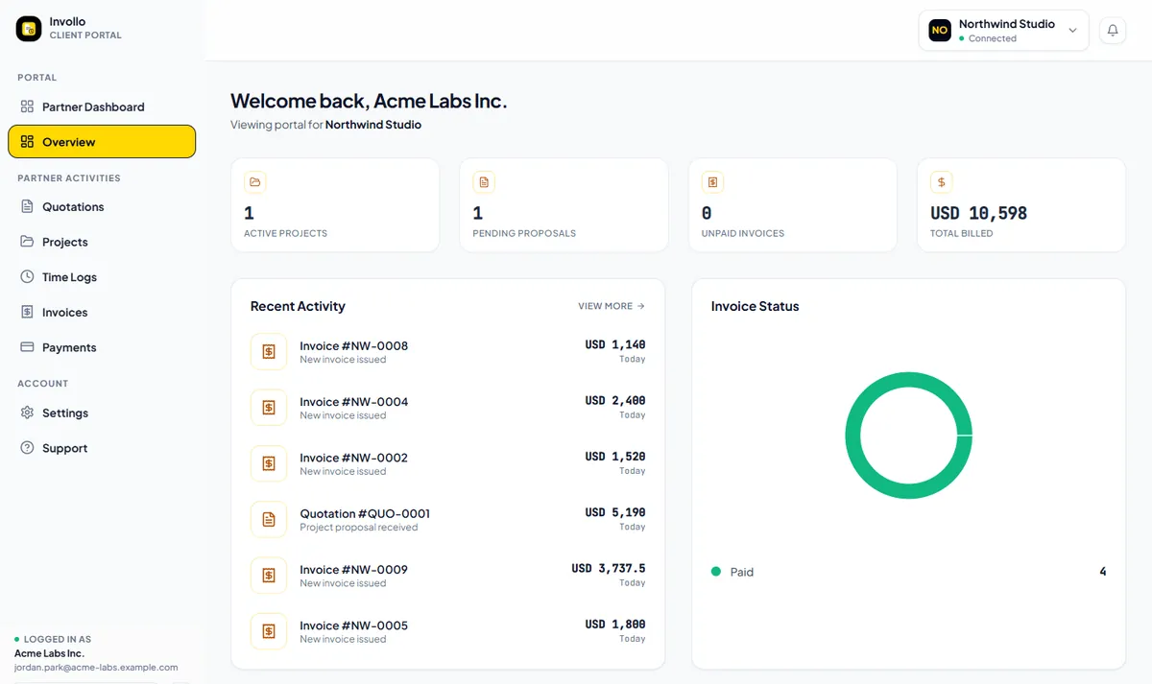Click the Projects folder icon in sidebar
The height and width of the screenshot is (684, 1152).
(27, 242)
